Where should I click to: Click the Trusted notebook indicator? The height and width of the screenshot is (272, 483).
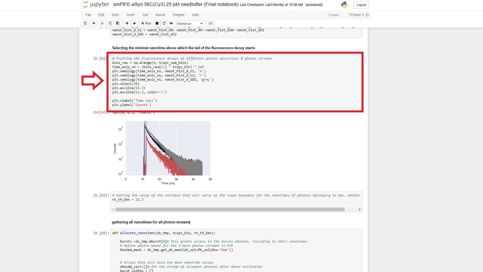click(x=333, y=15)
